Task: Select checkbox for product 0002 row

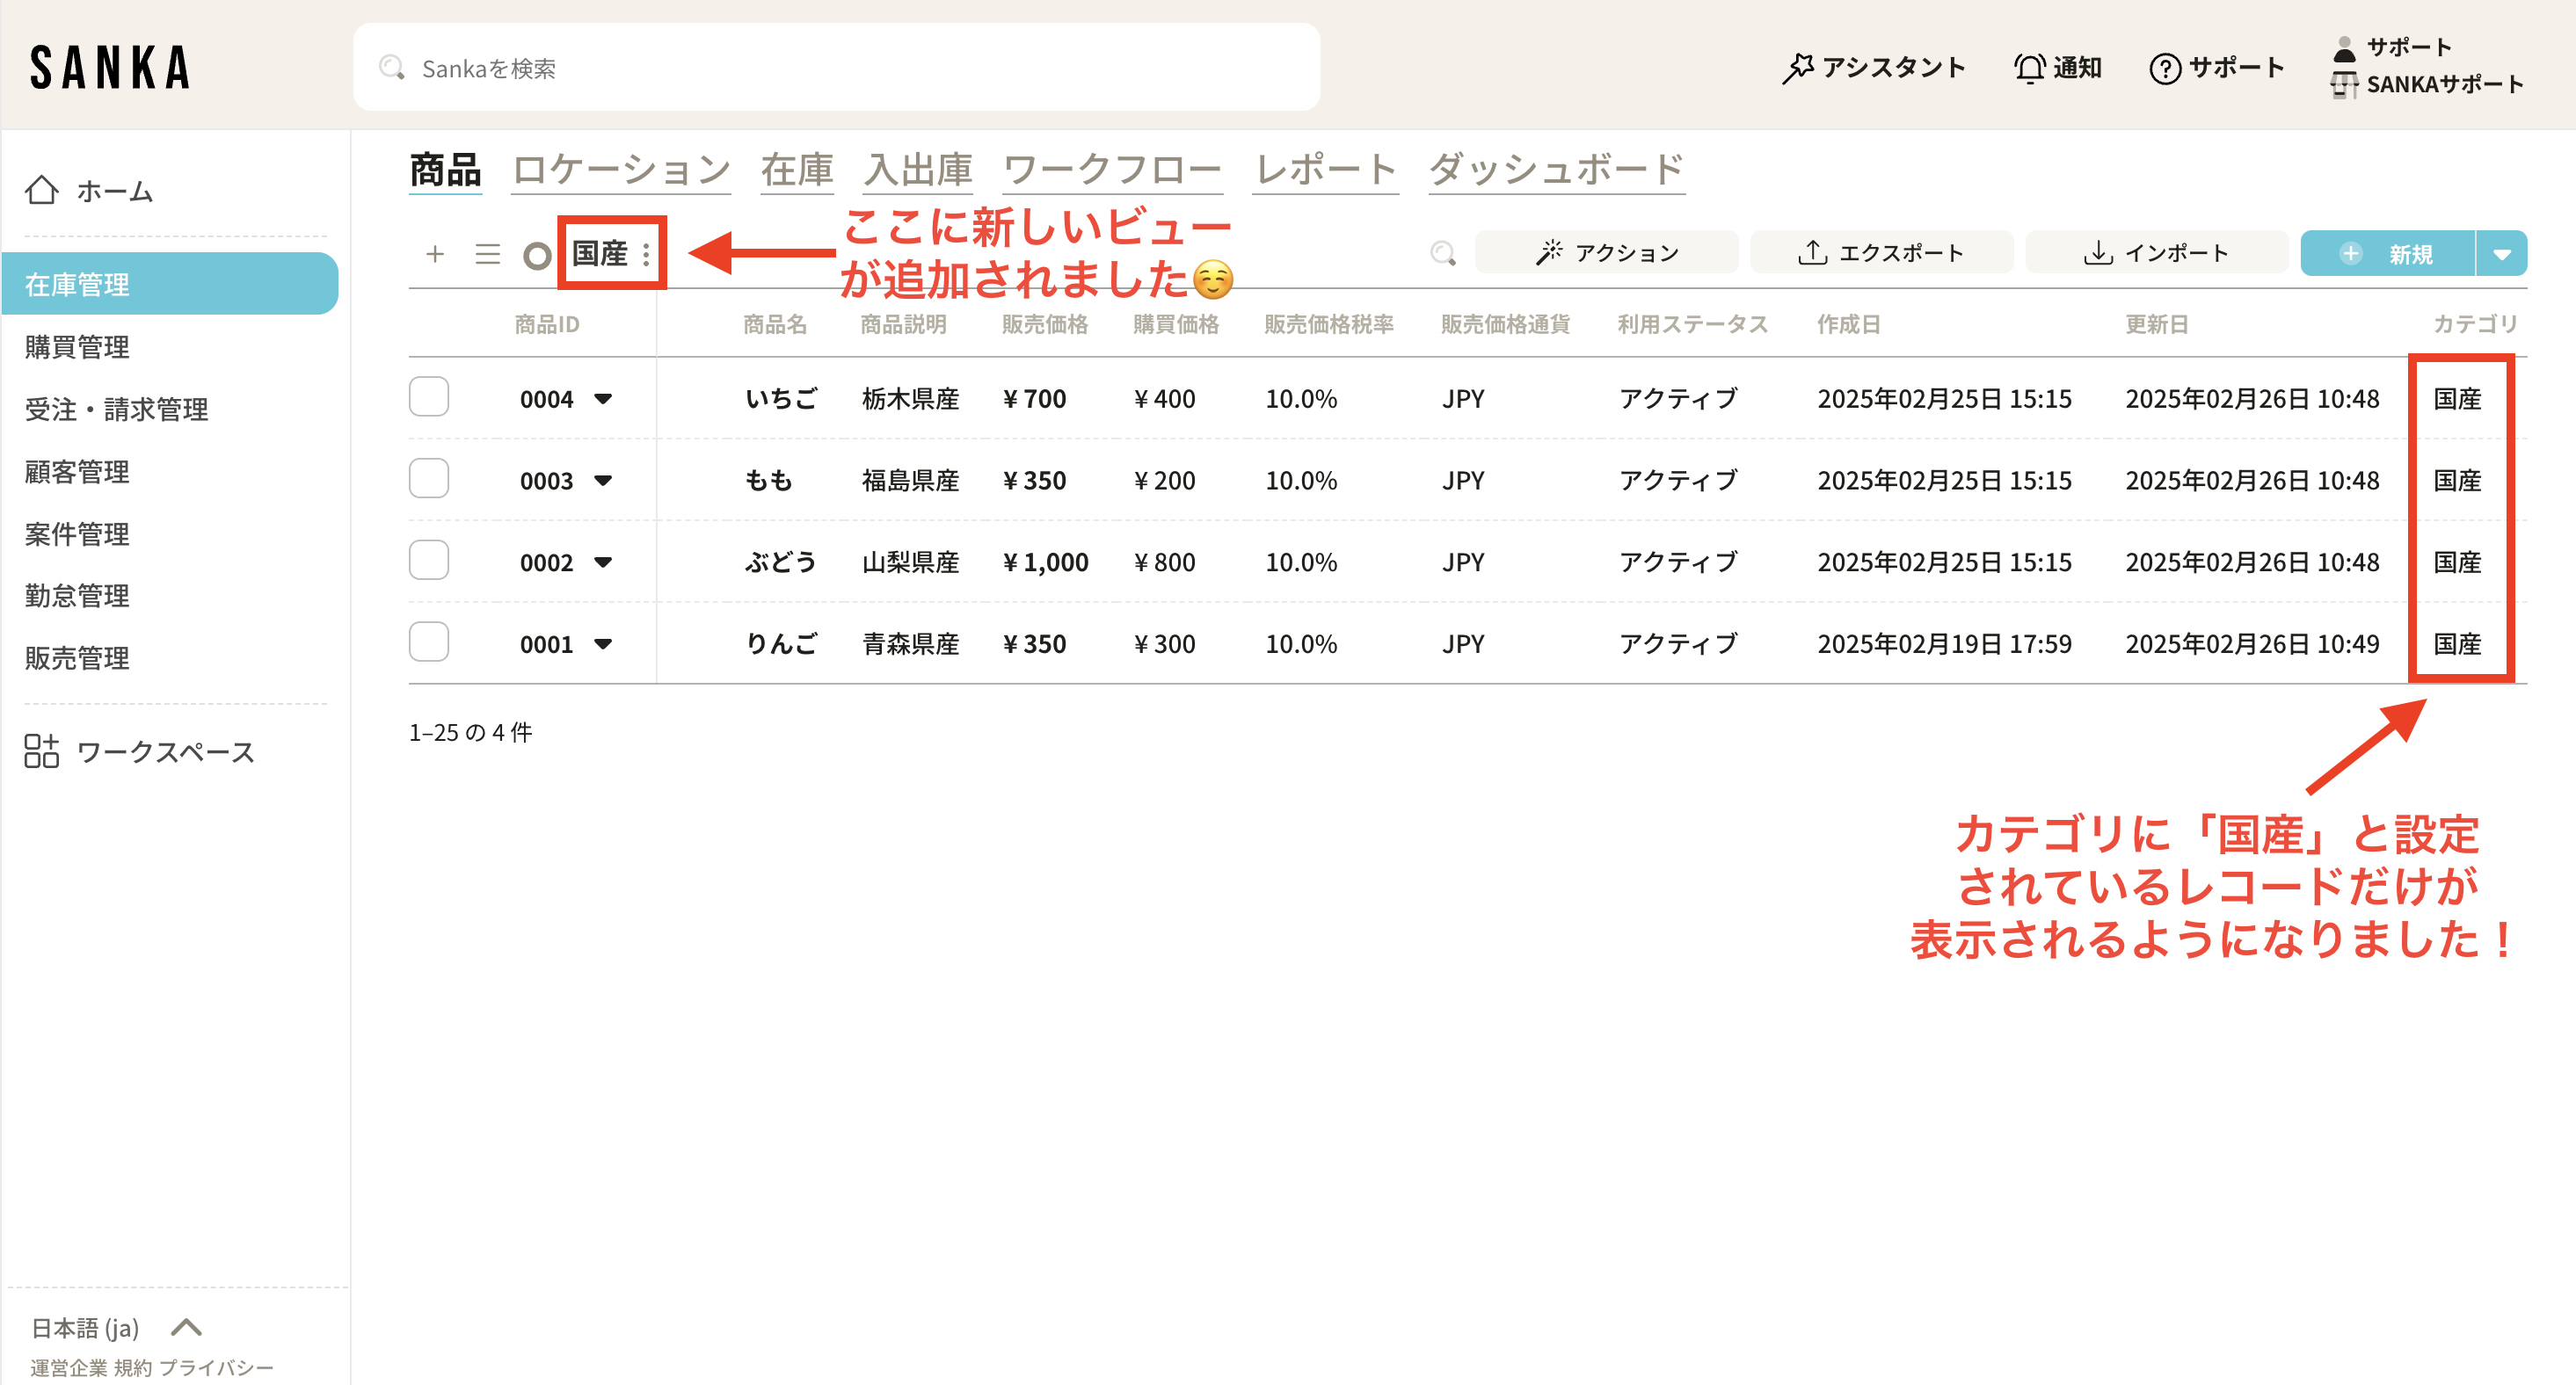Action: click(x=429, y=561)
